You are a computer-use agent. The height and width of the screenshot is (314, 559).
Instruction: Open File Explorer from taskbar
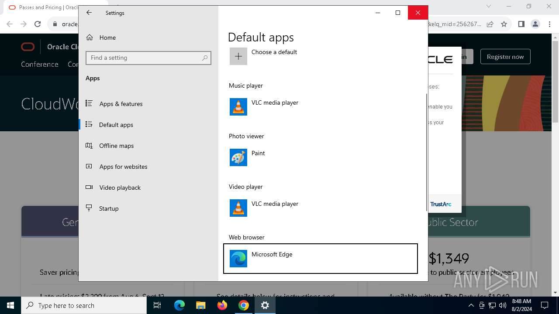pyautogui.click(x=200, y=305)
